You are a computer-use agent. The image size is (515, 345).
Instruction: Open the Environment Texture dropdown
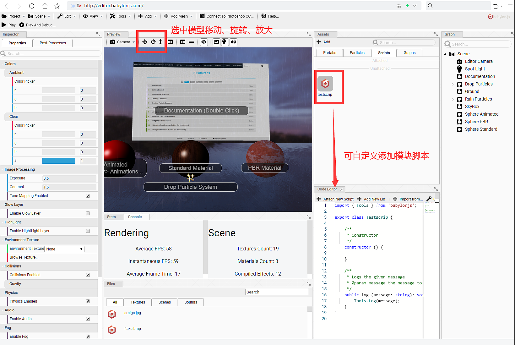click(64, 249)
